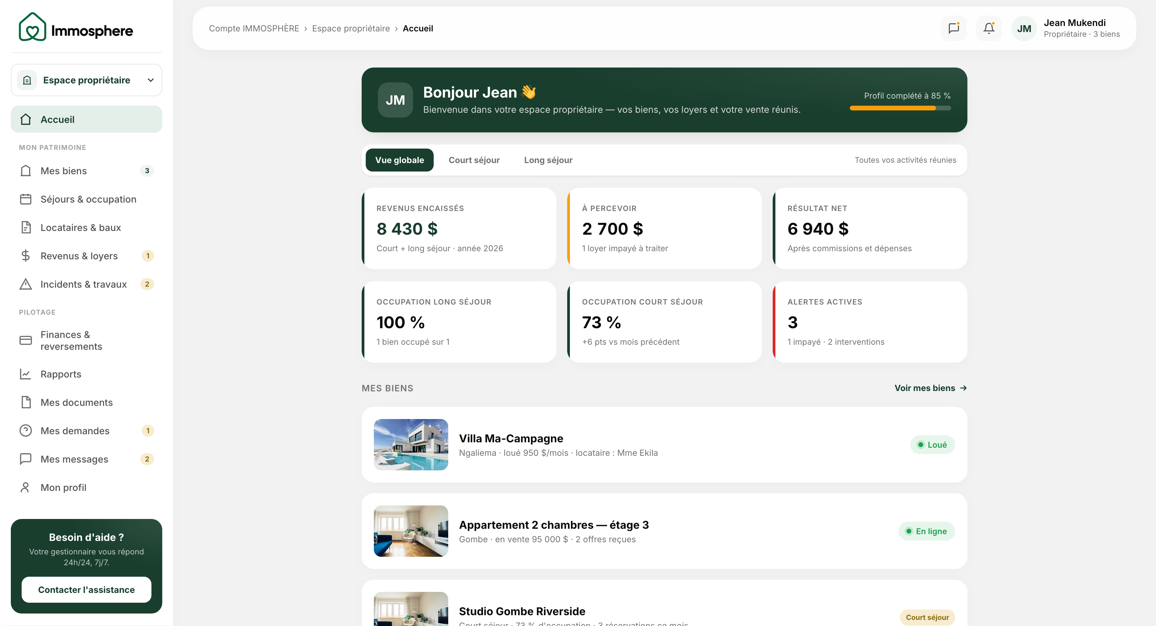Click the speech bubble icon for Mes messages
Image resolution: width=1156 pixels, height=626 pixels.
[26, 459]
